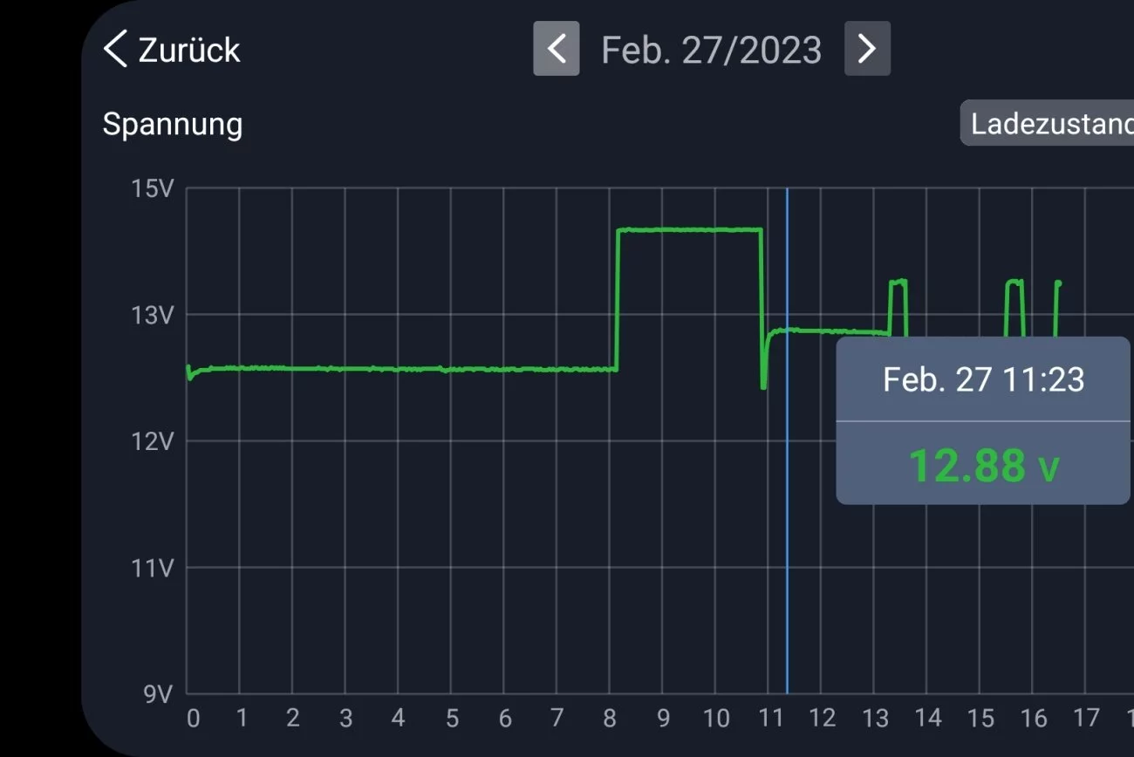
Task: Click the 15V label on voltage axis
Action: (x=152, y=188)
